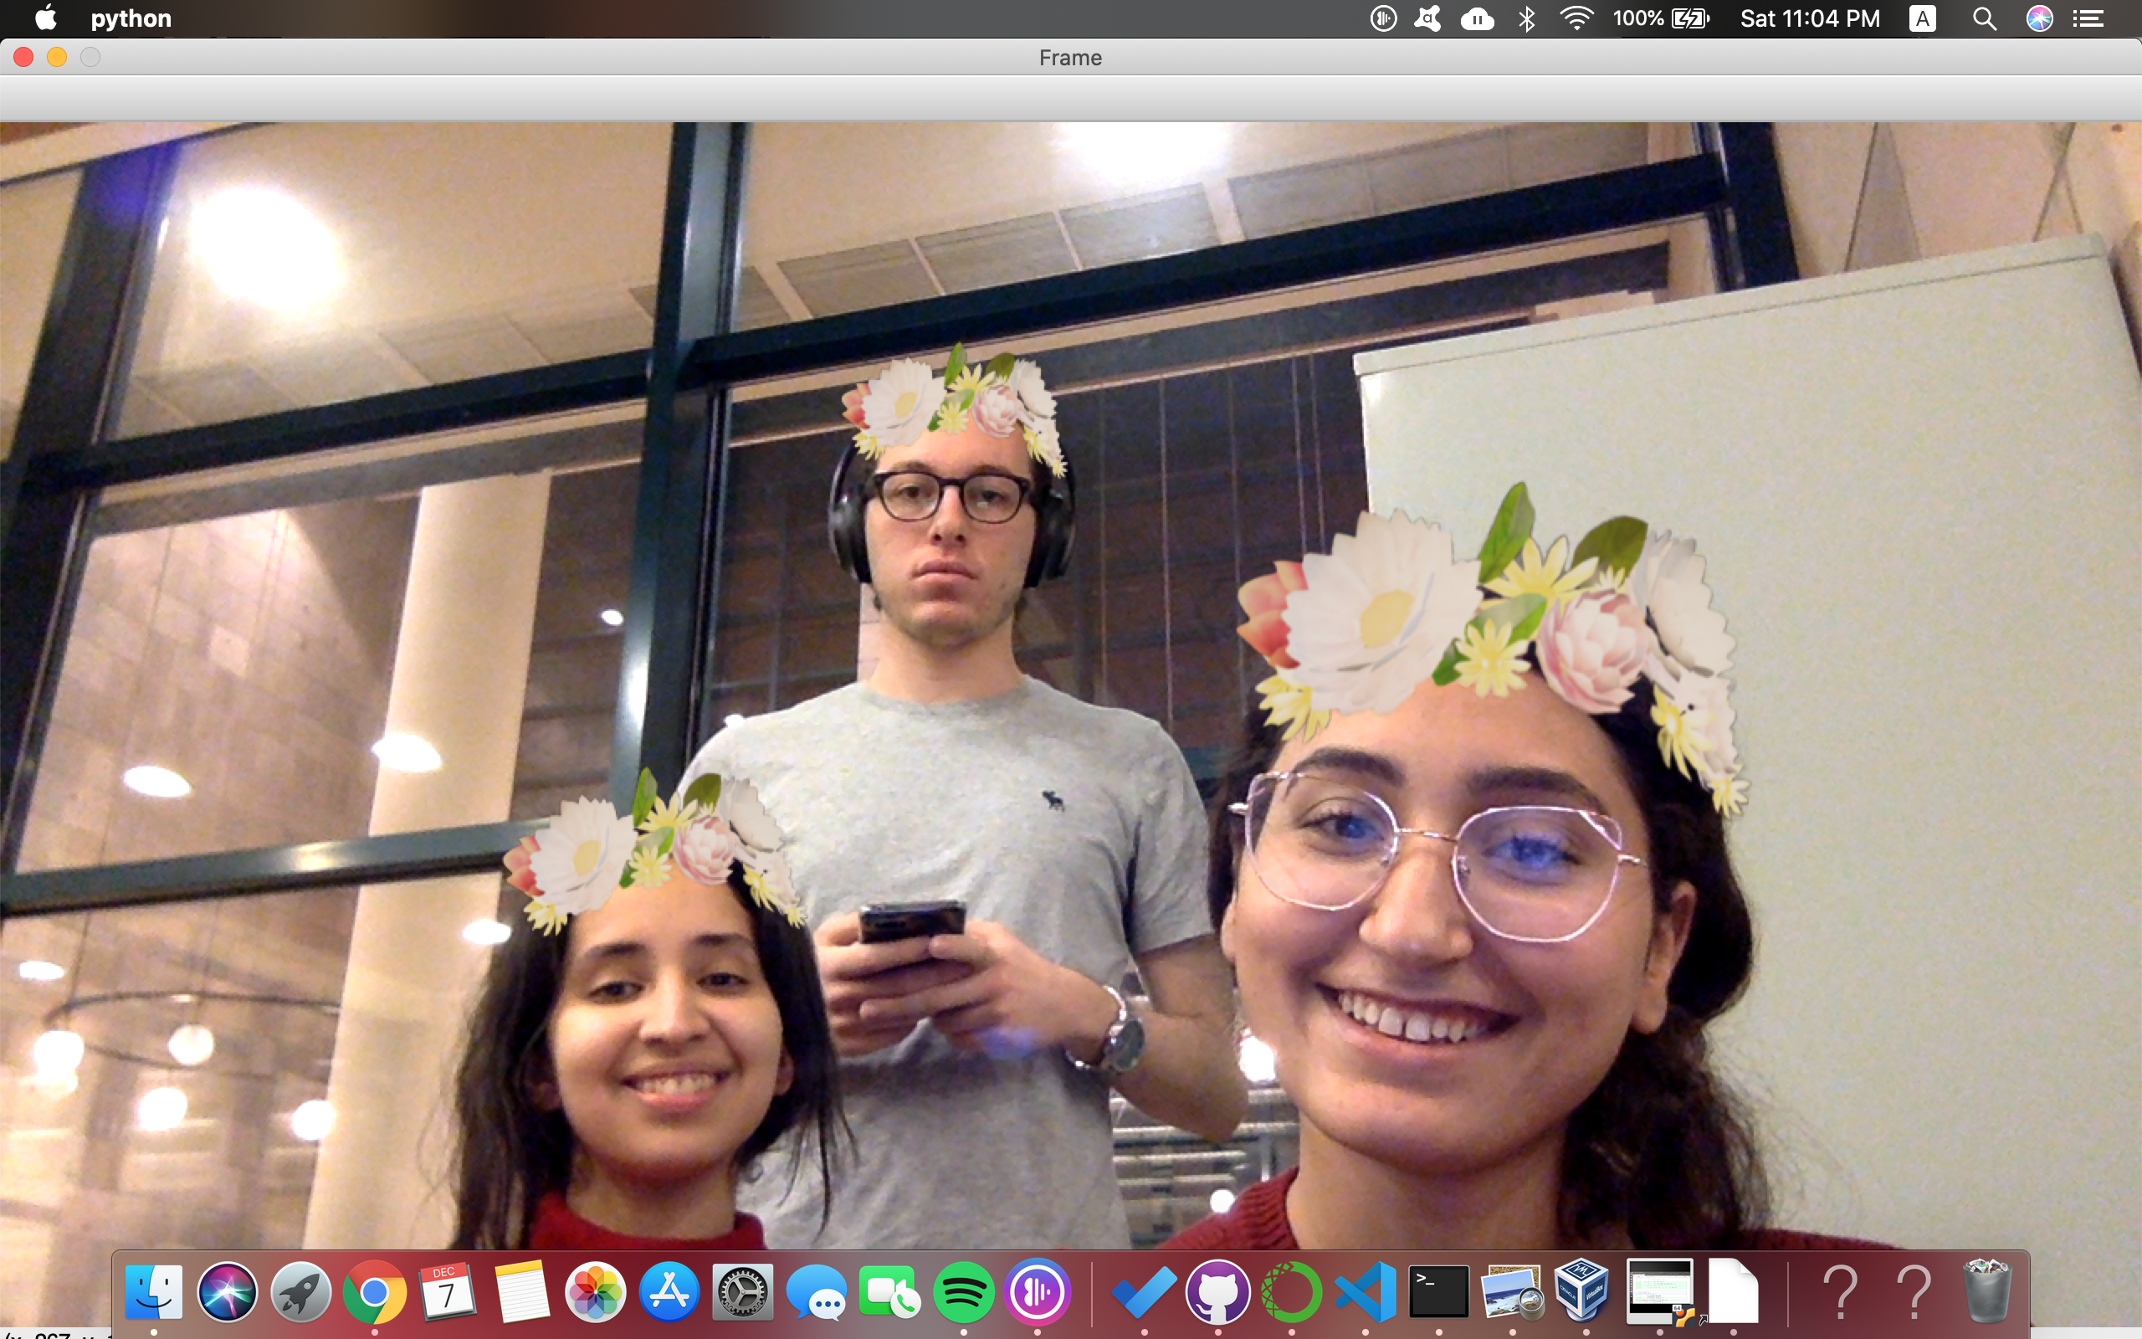Open the python application menu
The image size is (2142, 1339).
[x=131, y=18]
